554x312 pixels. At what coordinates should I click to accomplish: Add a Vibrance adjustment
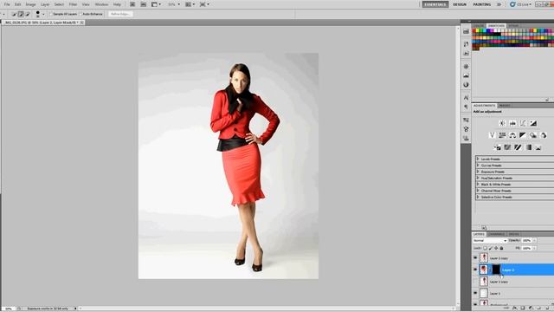(493, 135)
